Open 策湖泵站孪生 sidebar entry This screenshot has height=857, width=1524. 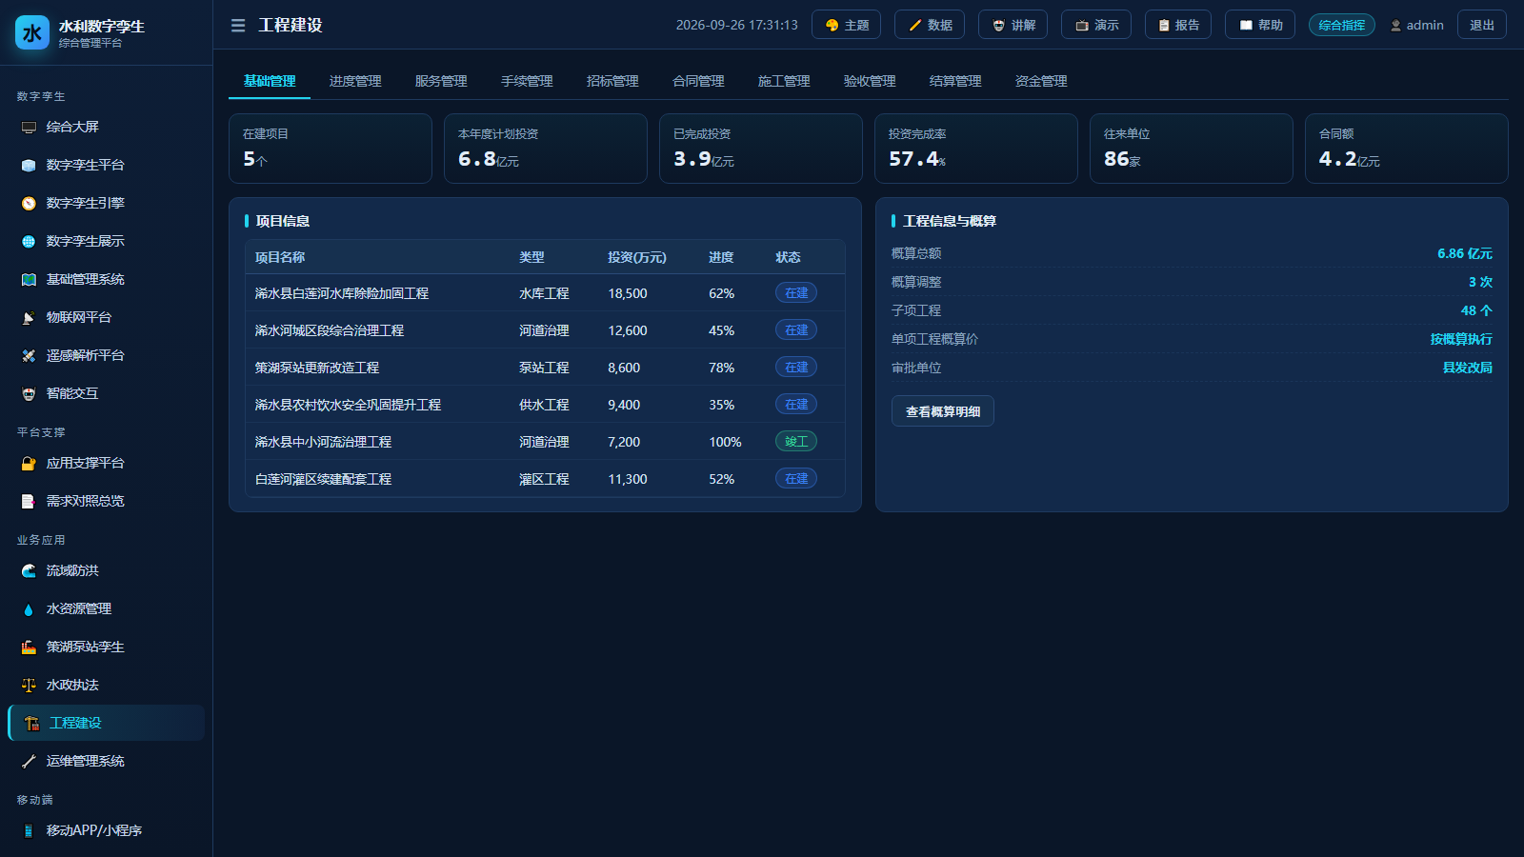tap(106, 647)
